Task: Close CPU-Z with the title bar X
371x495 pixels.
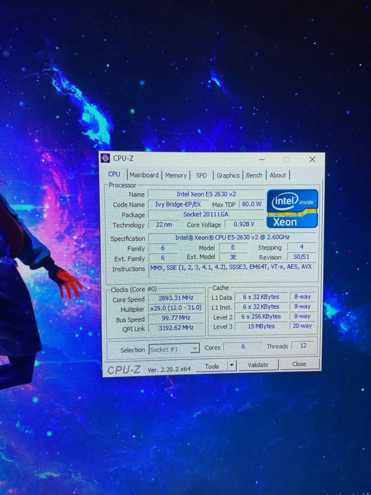Action: click(312, 159)
